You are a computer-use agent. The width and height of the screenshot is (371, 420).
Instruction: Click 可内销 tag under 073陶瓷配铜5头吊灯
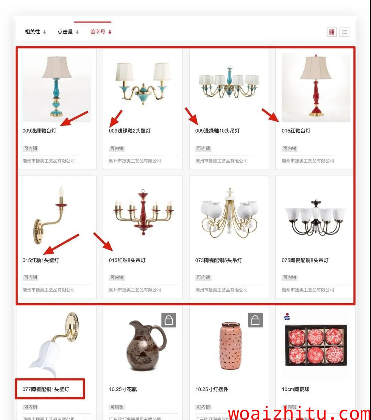[203, 277]
